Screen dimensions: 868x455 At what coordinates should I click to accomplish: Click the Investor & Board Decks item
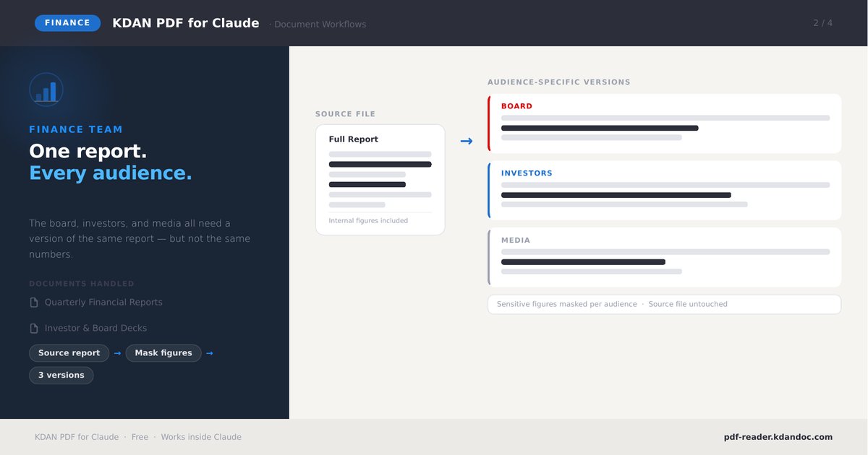[95, 329]
